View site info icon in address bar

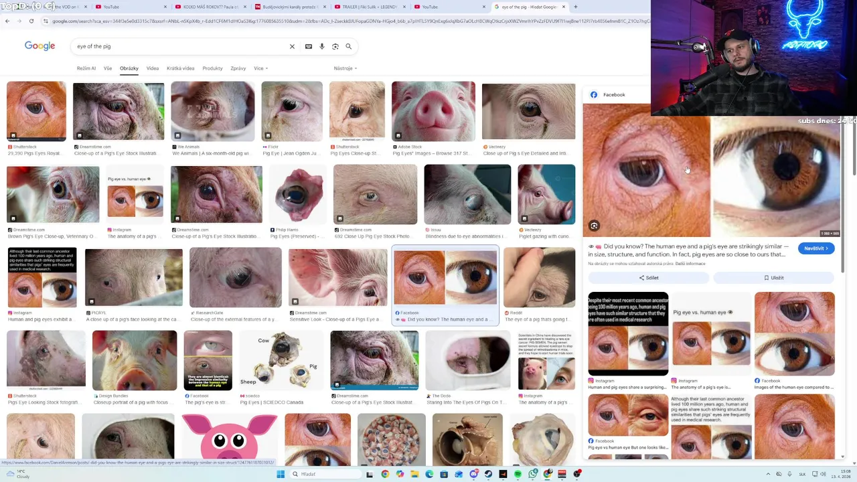pos(45,21)
